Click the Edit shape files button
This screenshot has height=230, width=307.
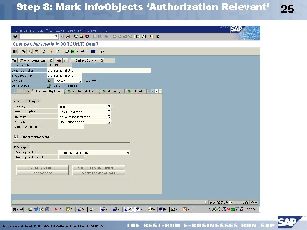[42, 172]
